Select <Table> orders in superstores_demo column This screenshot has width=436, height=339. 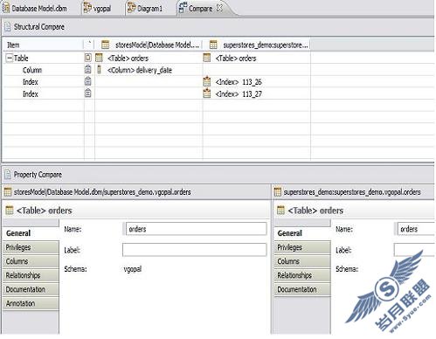[x=236, y=59]
